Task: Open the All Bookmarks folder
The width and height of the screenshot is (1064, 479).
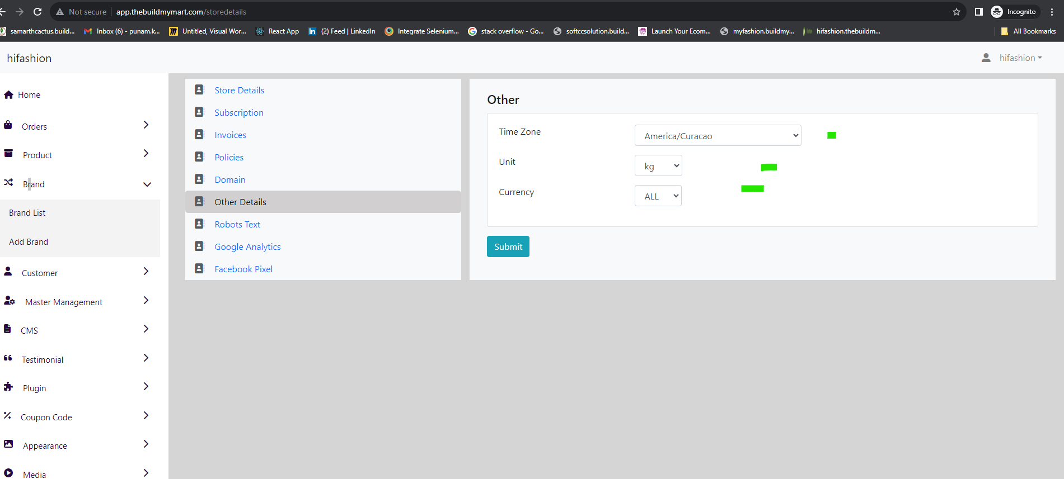Action: point(1028,31)
